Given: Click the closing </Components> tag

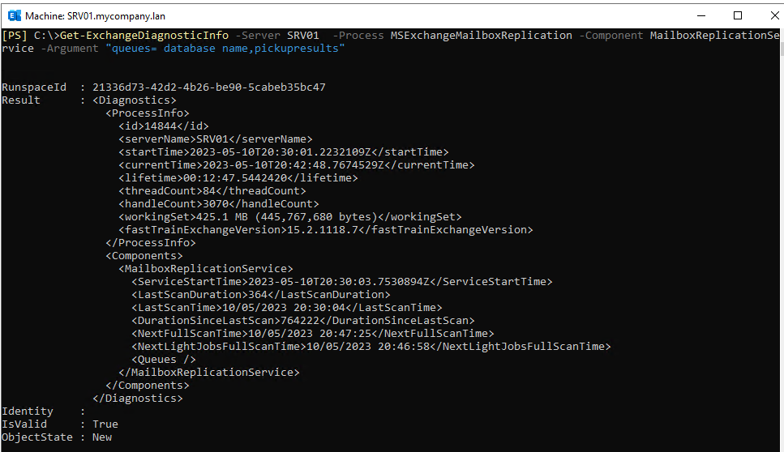Looking at the screenshot, I should pos(148,386).
